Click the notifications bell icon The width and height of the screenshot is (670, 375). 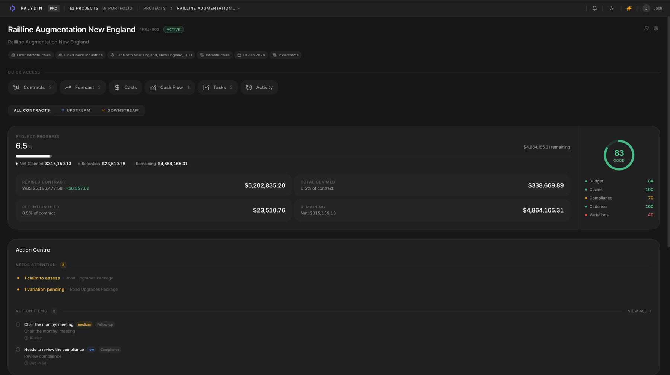click(594, 8)
